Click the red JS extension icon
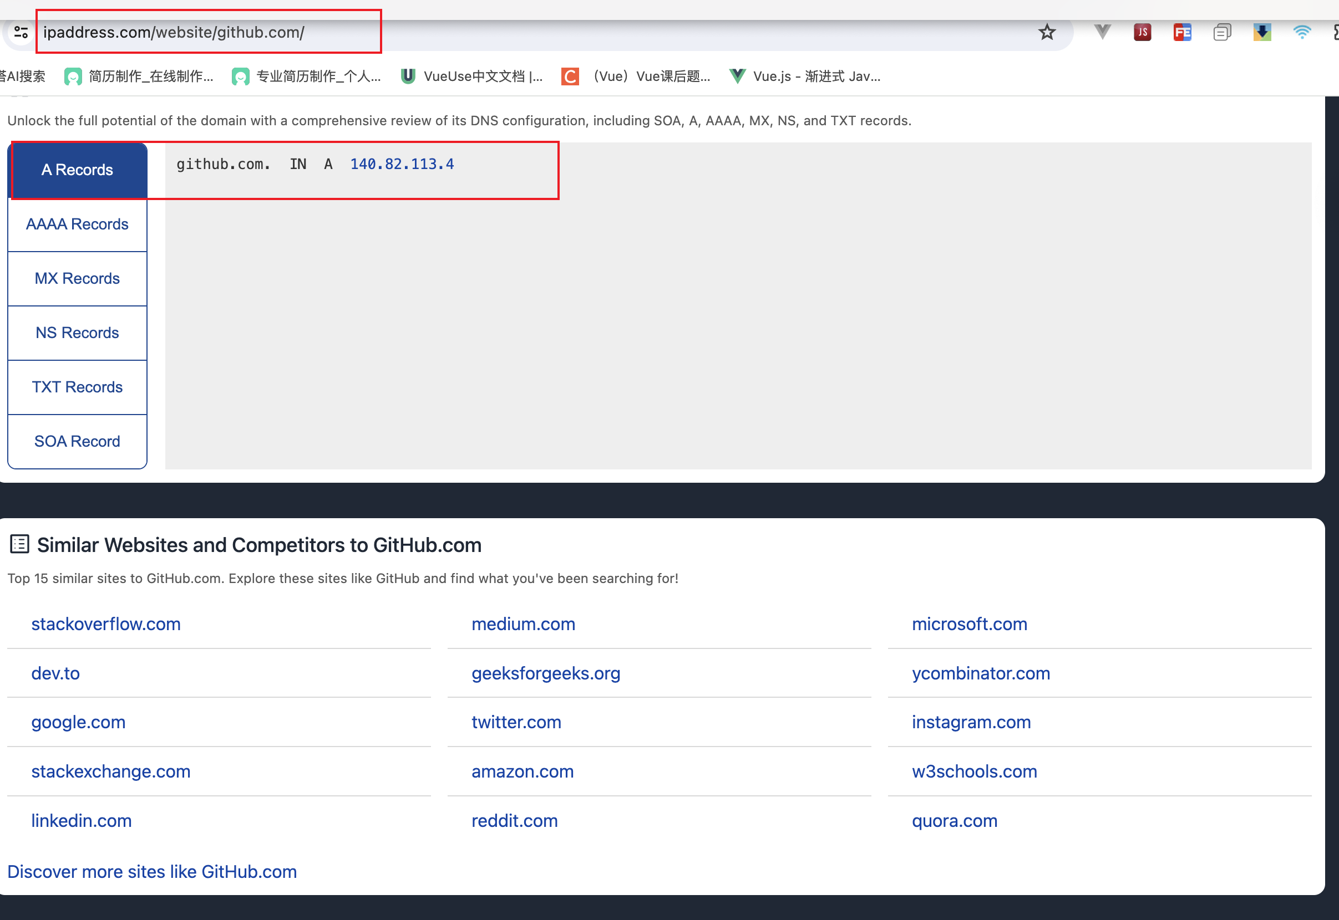 pos(1142,32)
